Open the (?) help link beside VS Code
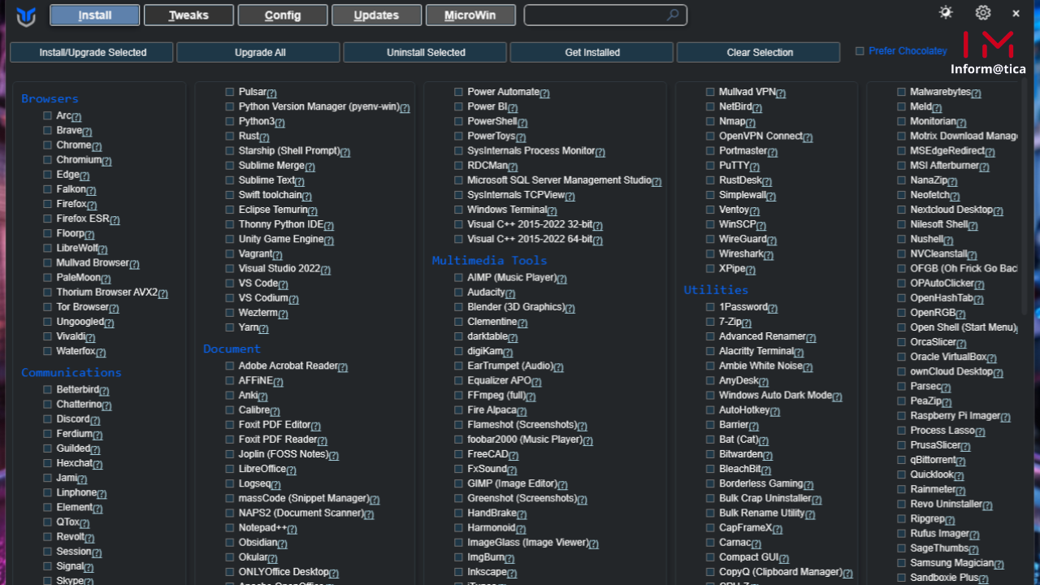This screenshot has height=585, width=1040. point(283,285)
